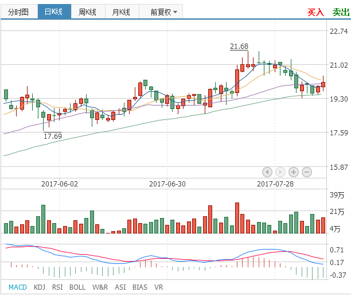Viewport: 351px width, 296px height.
Task: Switch indicator to RSI
Action: coord(57,287)
